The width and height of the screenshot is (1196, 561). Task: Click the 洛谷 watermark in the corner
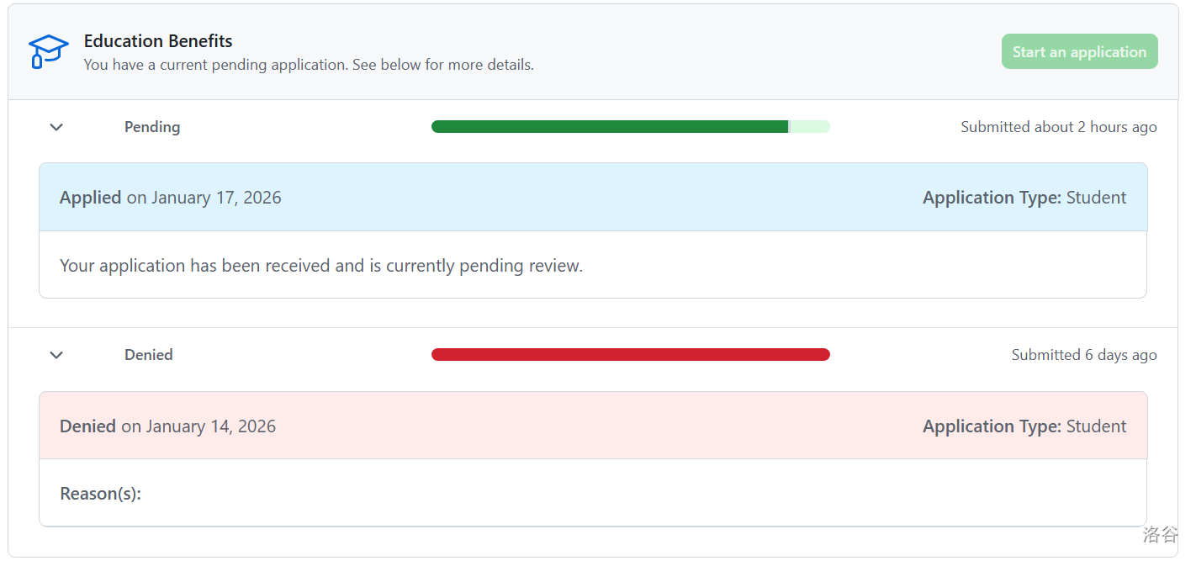pyautogui.click(x=1160, y=534)
